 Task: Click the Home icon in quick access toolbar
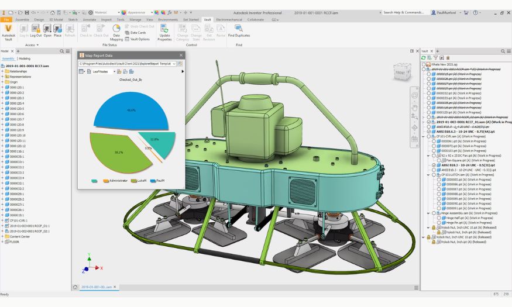click(52, 13)
